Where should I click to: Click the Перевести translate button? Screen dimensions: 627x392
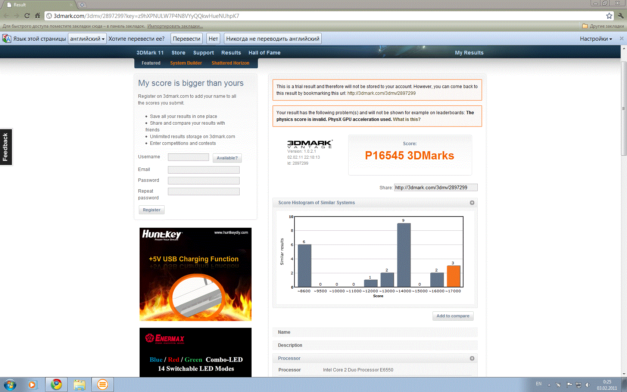pos(187,38)
